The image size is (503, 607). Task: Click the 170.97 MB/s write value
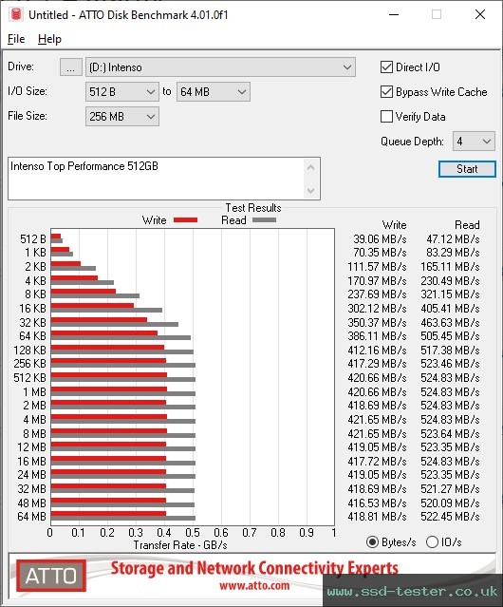pos(377,280)
